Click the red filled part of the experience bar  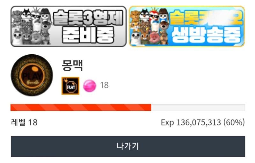click(81, 107)
